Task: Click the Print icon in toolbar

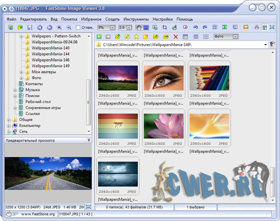Action: coord(256,27)
